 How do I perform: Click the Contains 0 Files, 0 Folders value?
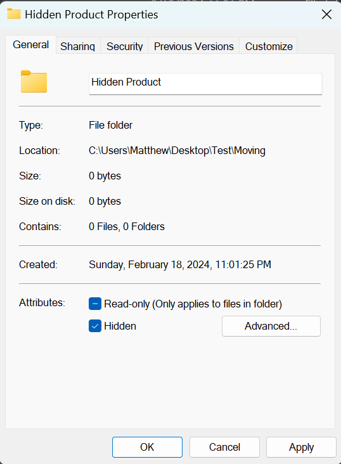click(x=127, y=227)
